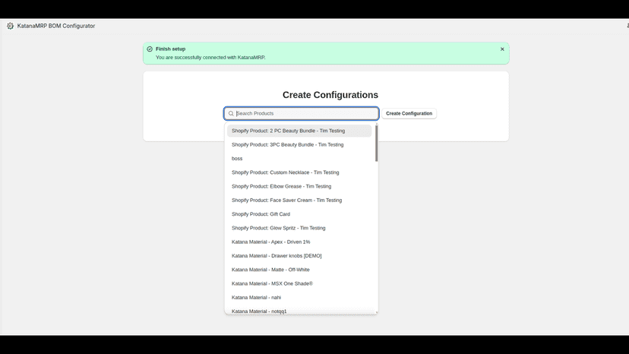
Task: Click the Finish setup banner title
Action: pos(170,49)
